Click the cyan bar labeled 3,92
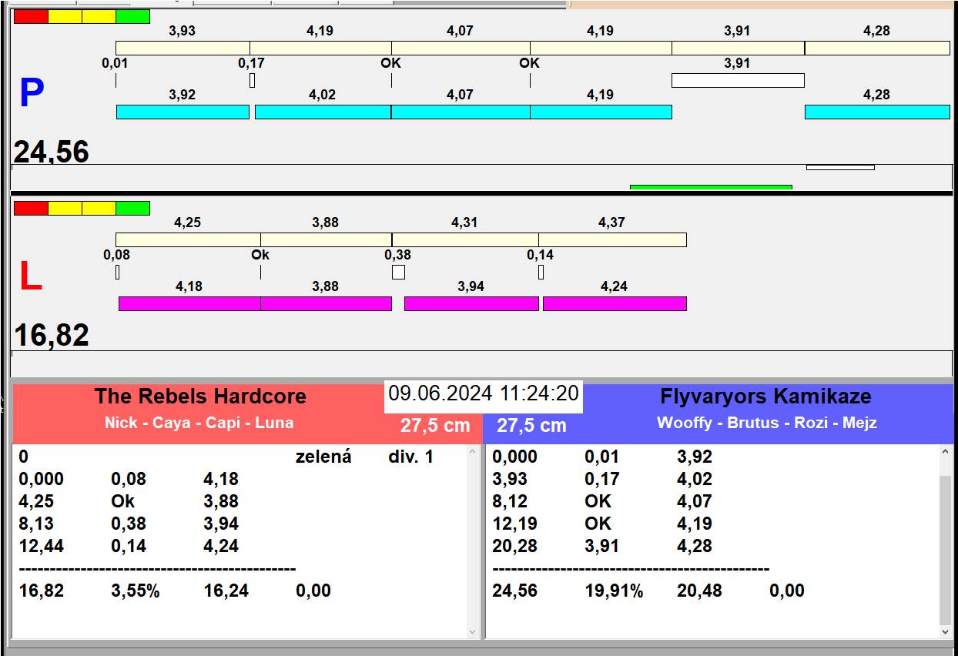The width and height of the screenshot is (958, 656). point(183,112)
